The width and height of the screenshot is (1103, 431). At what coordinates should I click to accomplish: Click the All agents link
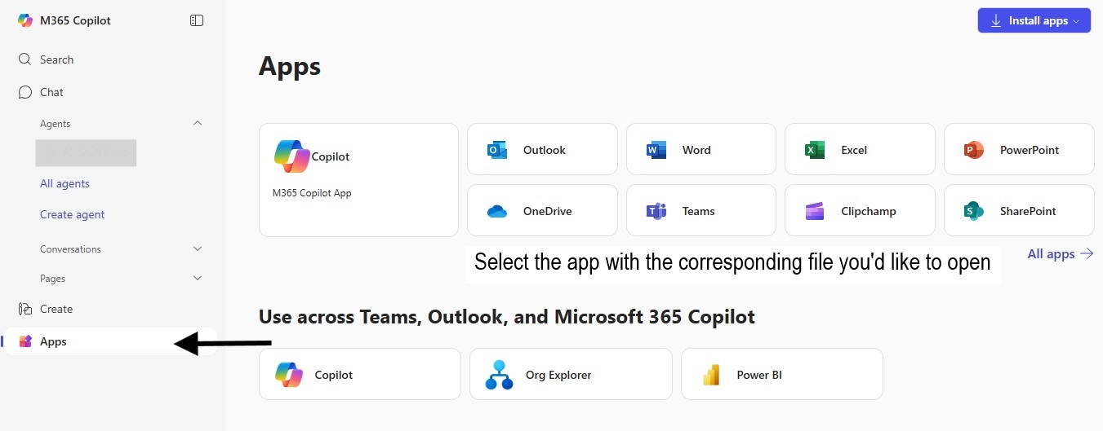[x=64, y=183]
